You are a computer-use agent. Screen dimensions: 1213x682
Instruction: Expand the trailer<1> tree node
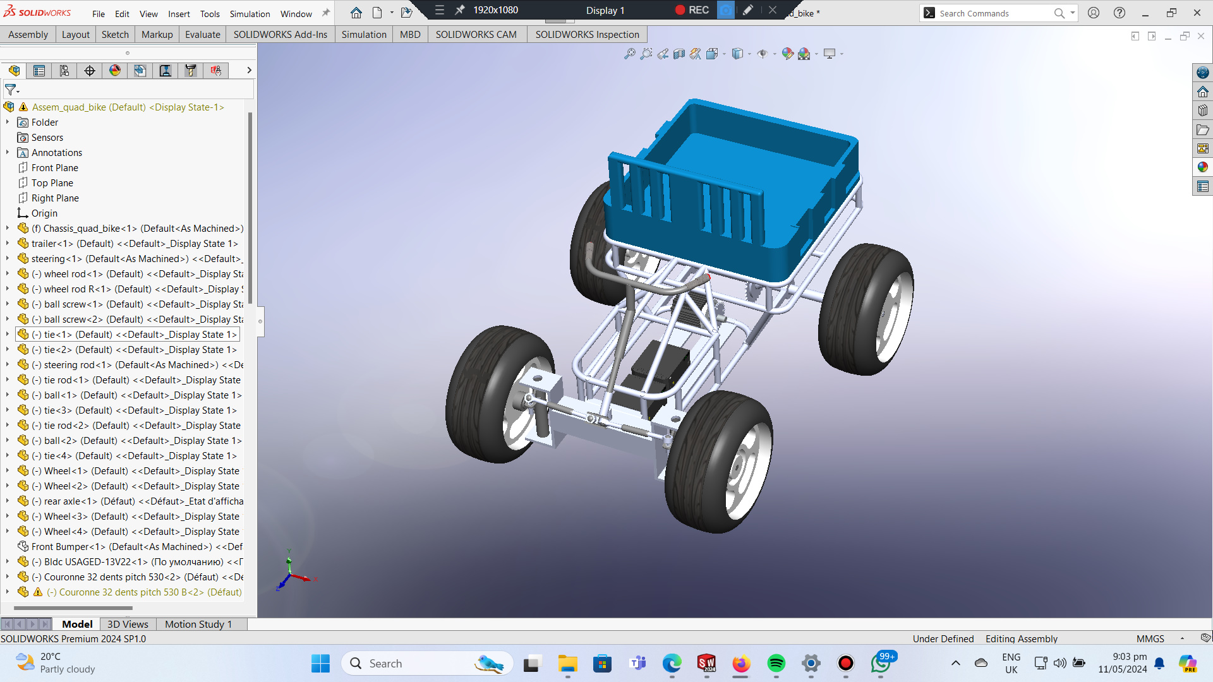[8, 244]
